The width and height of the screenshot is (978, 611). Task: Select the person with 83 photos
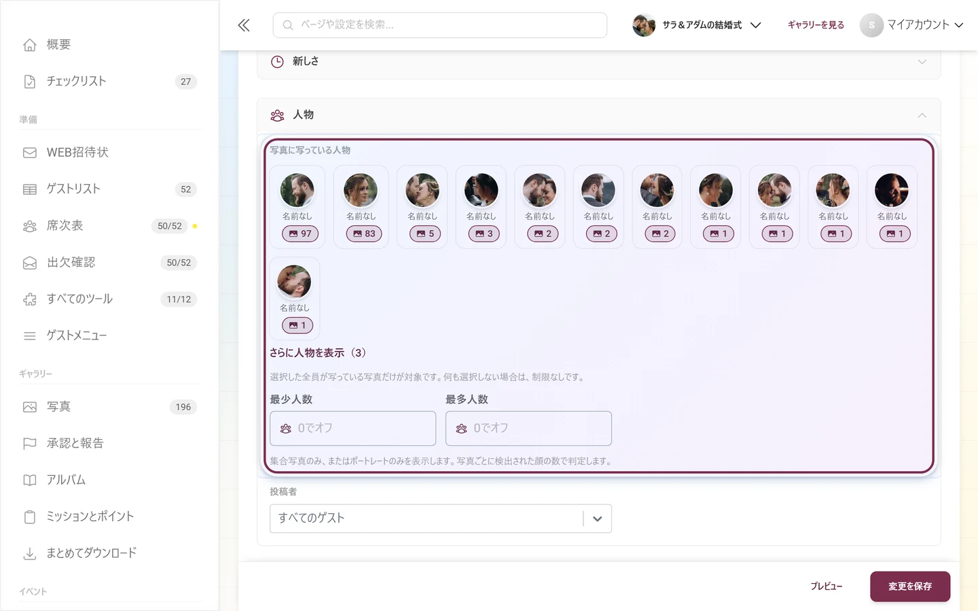[361, 207]
